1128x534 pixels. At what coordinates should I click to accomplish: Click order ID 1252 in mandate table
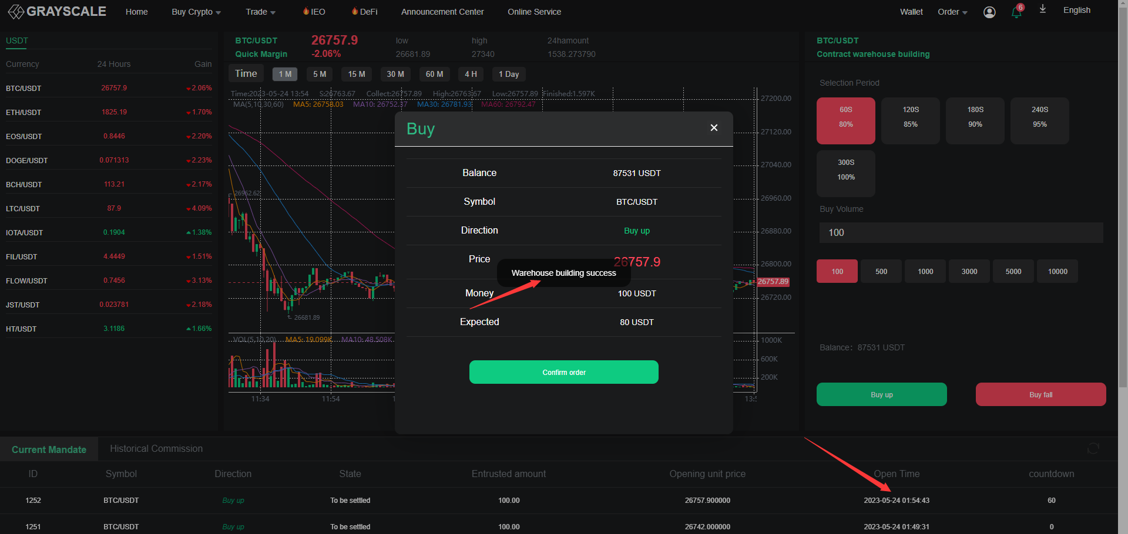click(33, 501)
